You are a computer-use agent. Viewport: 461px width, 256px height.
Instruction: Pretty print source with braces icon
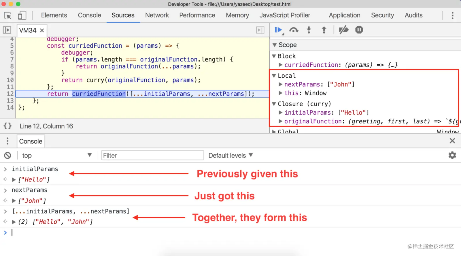pos(7,126)
